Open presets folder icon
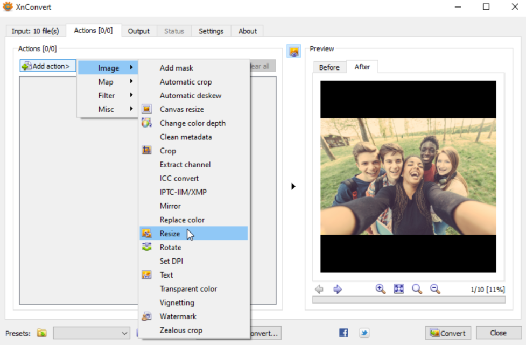 (42, 333)
